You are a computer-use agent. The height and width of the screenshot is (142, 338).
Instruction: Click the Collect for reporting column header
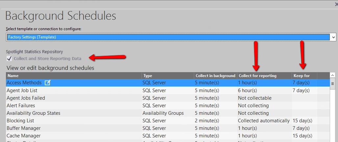coord(264,76)
